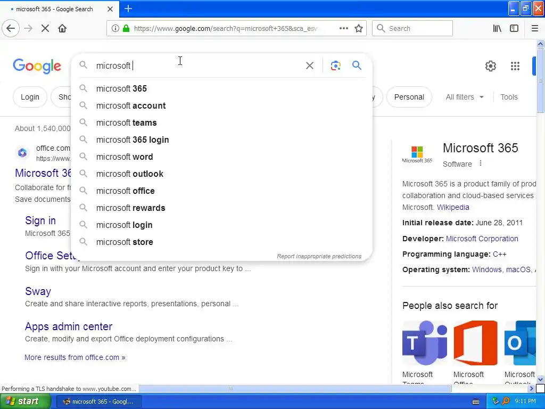This screenshot has width=545, height=409.
Task: Open the browser home page
Action: [x=62, y=28]
